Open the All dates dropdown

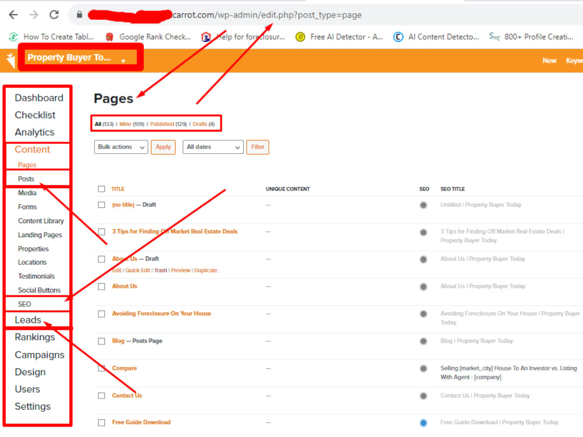[x=213, y=147]
